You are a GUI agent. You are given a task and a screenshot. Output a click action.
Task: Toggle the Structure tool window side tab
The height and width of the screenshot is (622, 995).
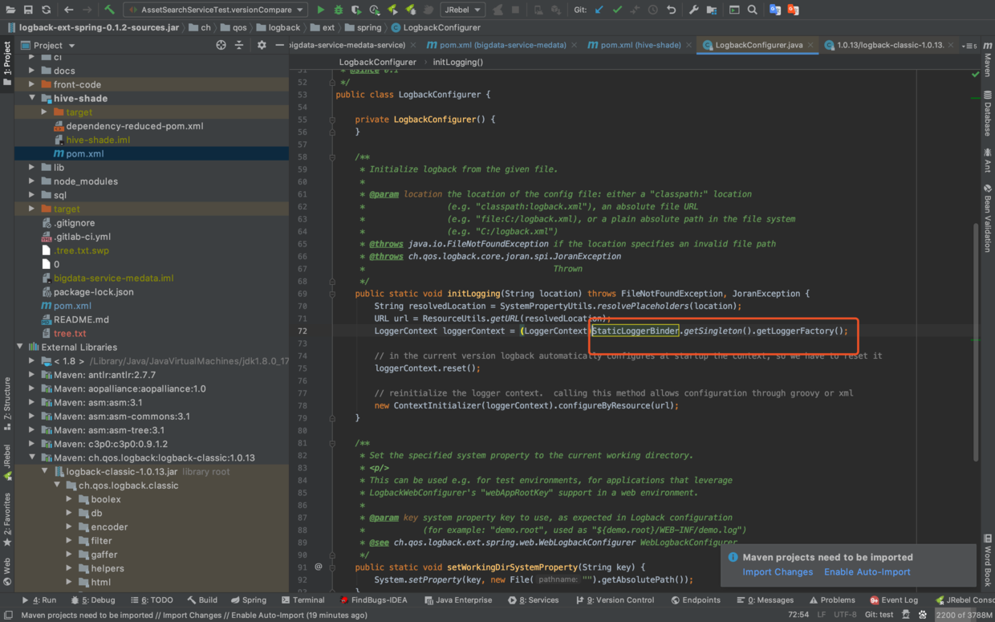[x=7, y=401]
